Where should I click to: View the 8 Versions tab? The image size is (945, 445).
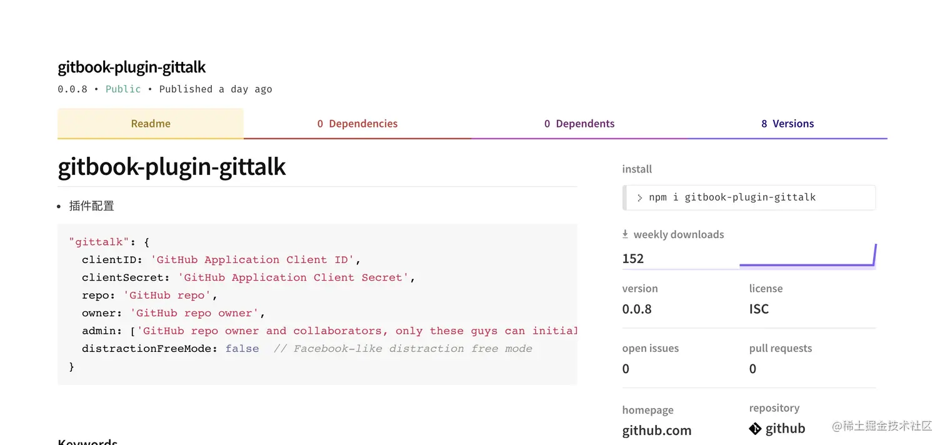click(x=787, y=124)
